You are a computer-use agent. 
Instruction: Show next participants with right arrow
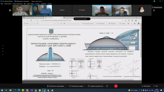click(154, 10)
